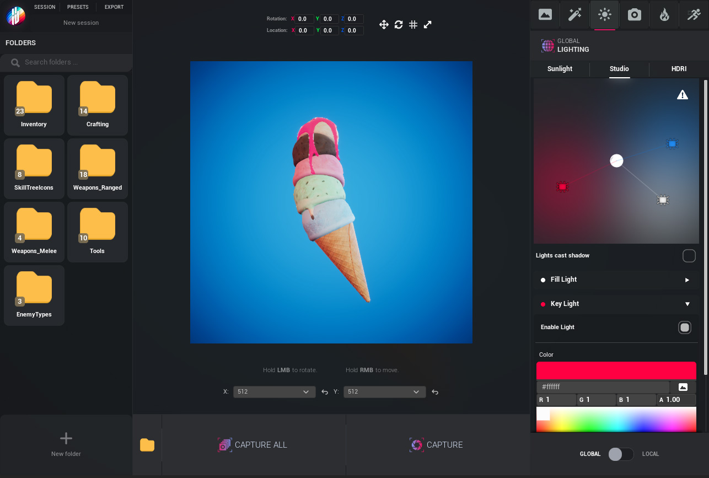This screenshot has width=709, height=478.
Task: Switch to the Studio tab
Action: [x=619, y=69]
